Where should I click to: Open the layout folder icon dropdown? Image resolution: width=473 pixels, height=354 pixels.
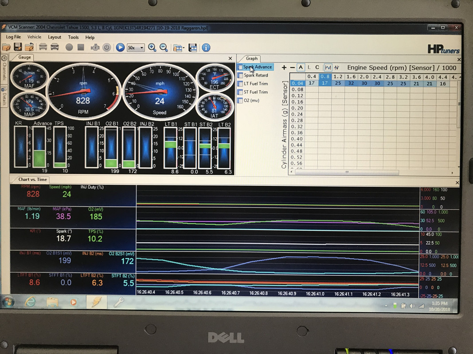[x=179, y=48]
